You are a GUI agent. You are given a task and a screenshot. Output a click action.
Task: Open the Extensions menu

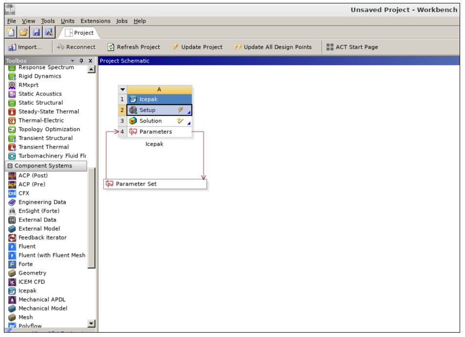(95, 21)
